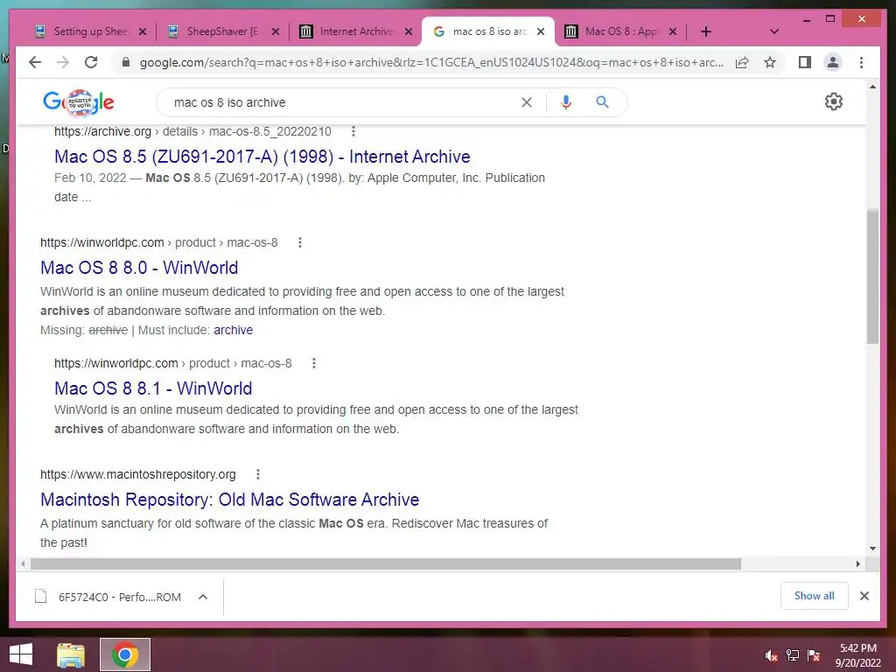Open options for Mac OS 8 8.0 result

tap(299, 242)
